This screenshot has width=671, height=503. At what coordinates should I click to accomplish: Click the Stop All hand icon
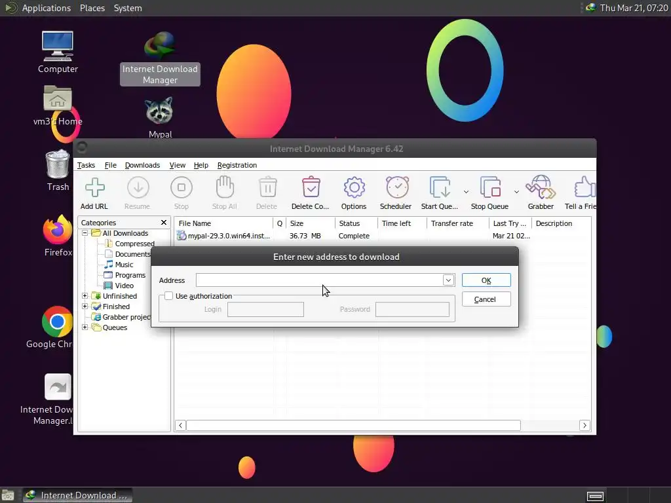225,188
